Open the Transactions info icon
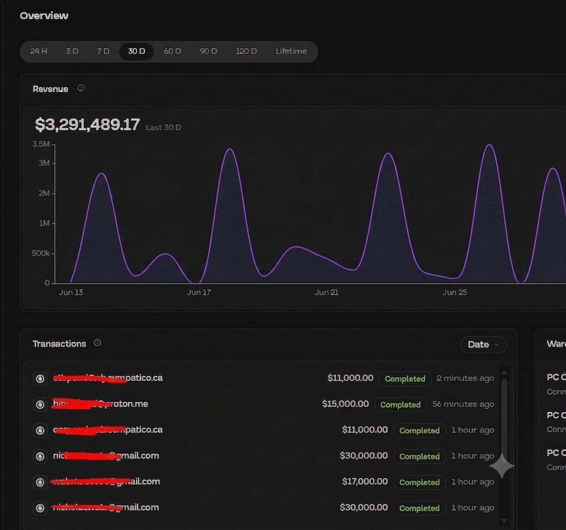The height and width of the screenshot is (530, 566). pos(98,343)
